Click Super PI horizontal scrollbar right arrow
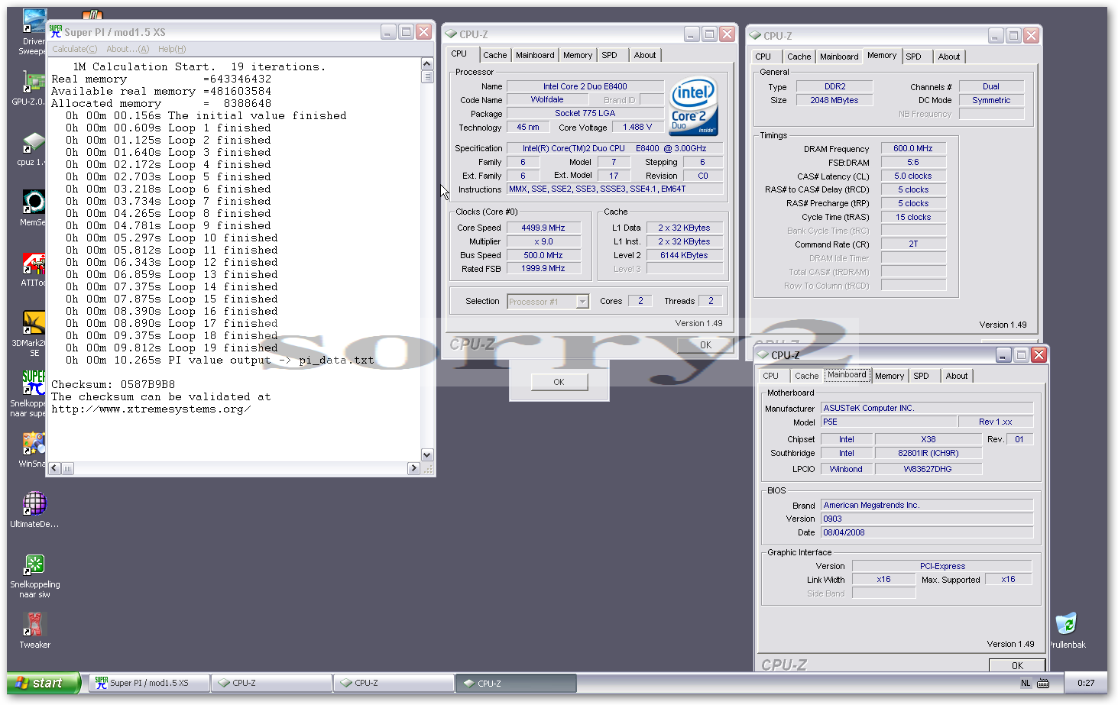 click(x=413, y=468)
